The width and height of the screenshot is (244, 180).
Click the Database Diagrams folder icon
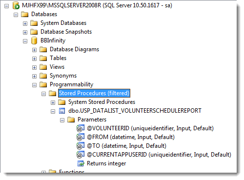tap(43, 49)
